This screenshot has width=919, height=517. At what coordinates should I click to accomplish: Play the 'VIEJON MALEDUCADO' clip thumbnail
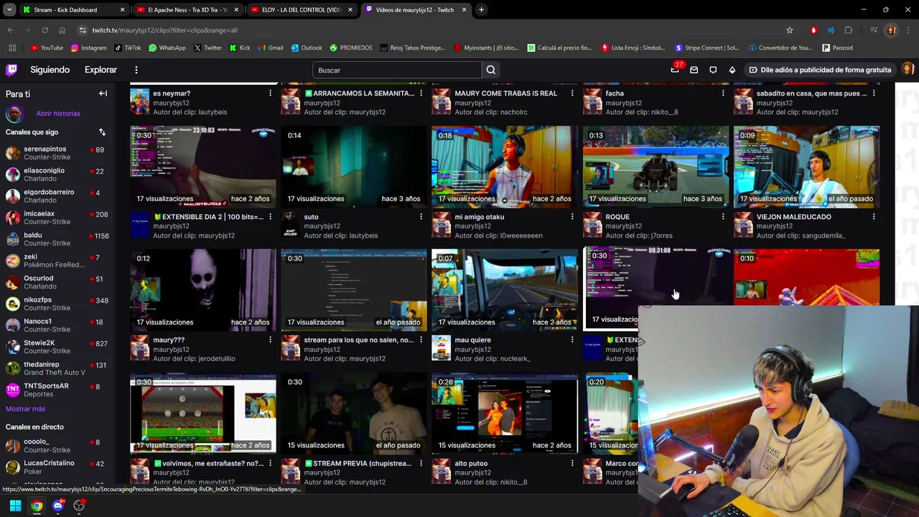click(x=806, y=167)
